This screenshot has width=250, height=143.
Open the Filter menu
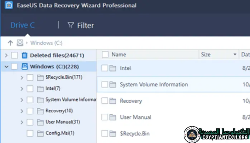click(x=81, y=25)
